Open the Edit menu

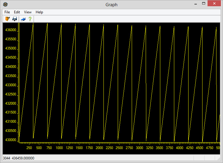pyautogui.click(x=17, y=12)
